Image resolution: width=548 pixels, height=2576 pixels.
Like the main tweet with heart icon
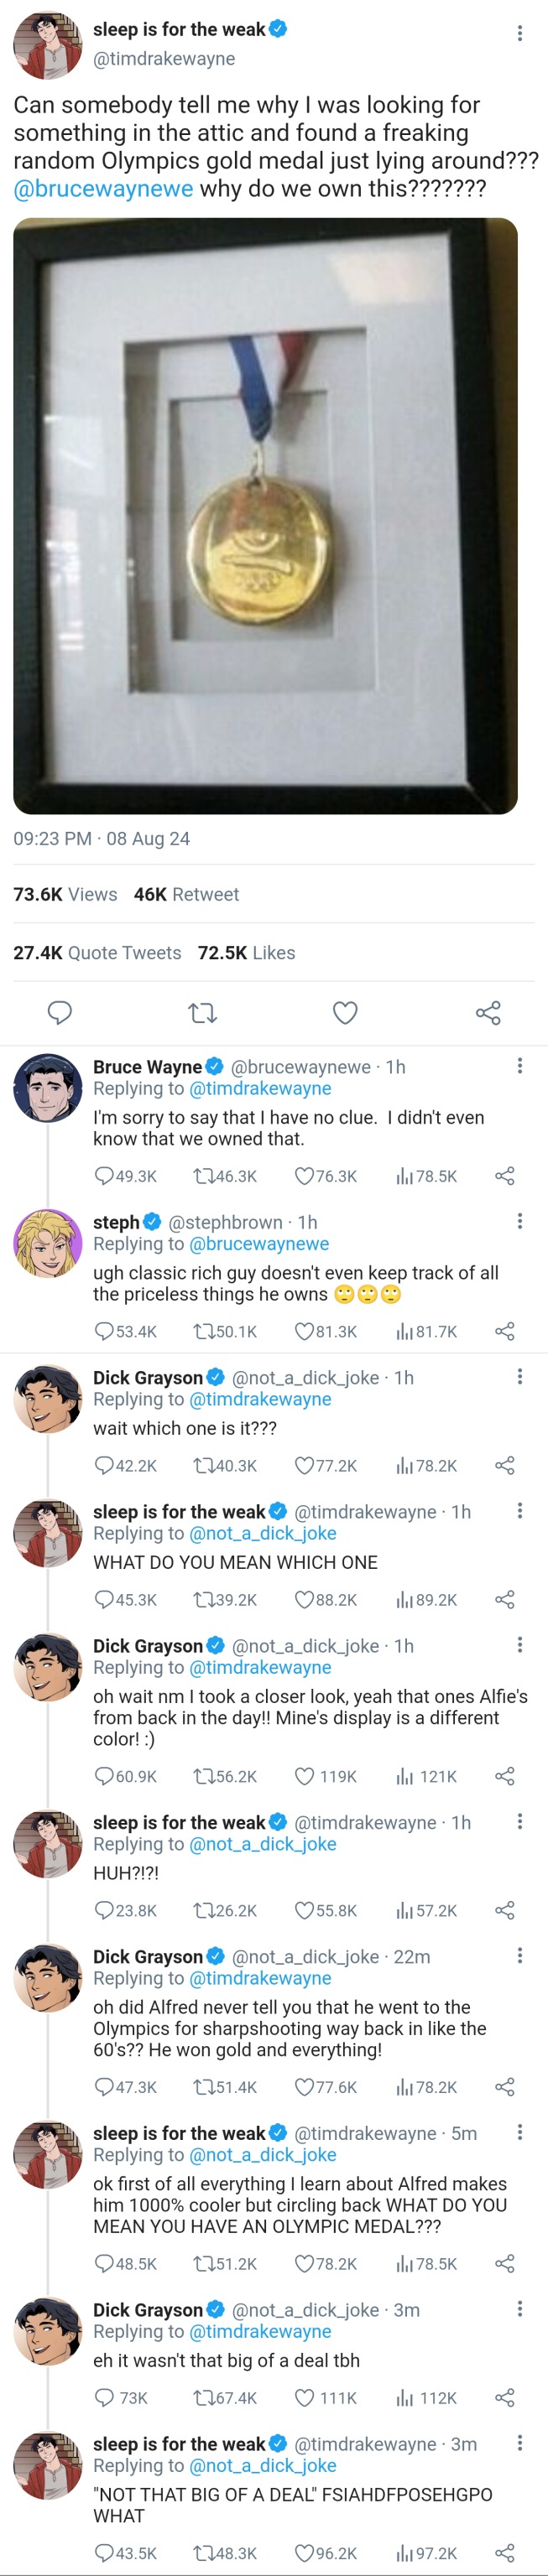[345, 1013]
